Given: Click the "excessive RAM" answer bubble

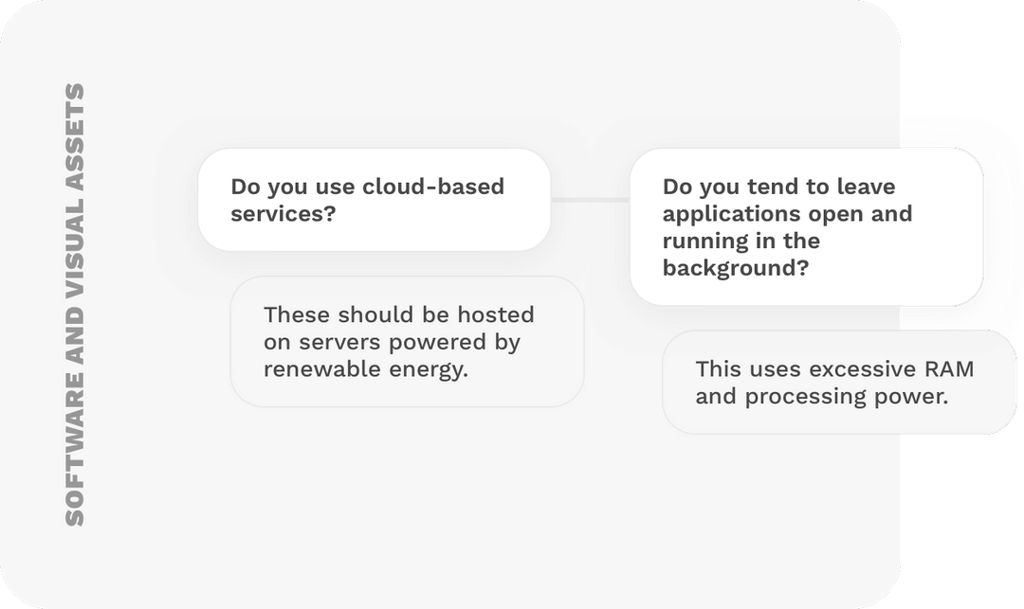Looking at the screenshot, I should [839, 382].
